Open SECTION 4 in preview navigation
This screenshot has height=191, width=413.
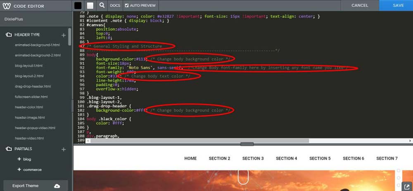(286, 158)
